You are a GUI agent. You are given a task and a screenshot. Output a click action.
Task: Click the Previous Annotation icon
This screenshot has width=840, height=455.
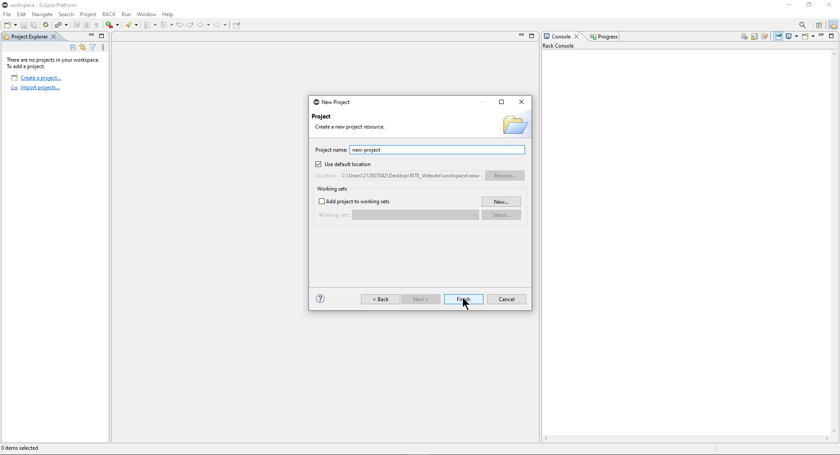pos(164,25)
